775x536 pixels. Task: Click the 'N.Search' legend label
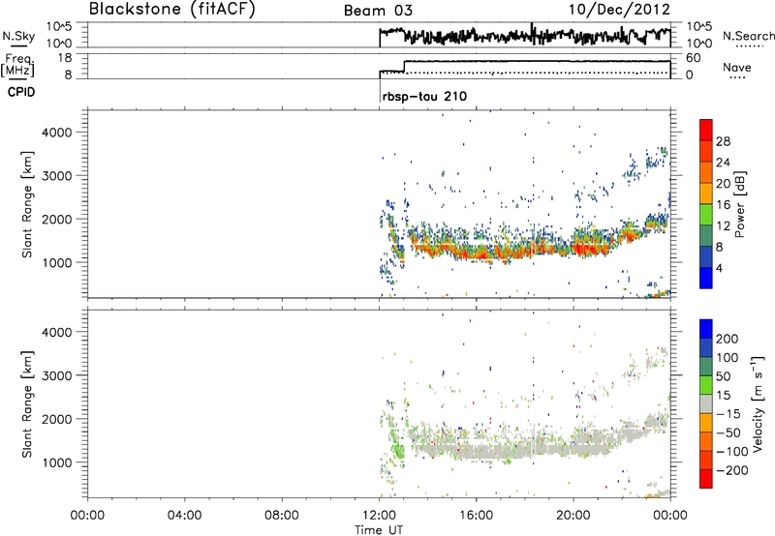pyautogui.click(x=749, y=36)
